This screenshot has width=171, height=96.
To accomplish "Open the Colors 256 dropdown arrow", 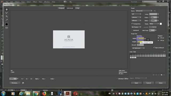I will click(x=158, y=17).
